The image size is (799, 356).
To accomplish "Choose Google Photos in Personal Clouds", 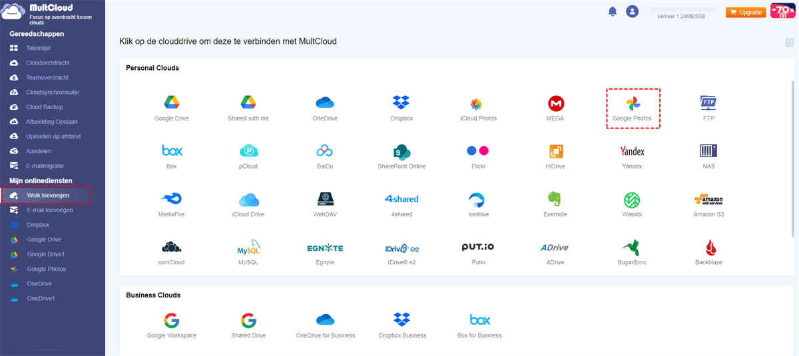I will (x=633, y=108).
